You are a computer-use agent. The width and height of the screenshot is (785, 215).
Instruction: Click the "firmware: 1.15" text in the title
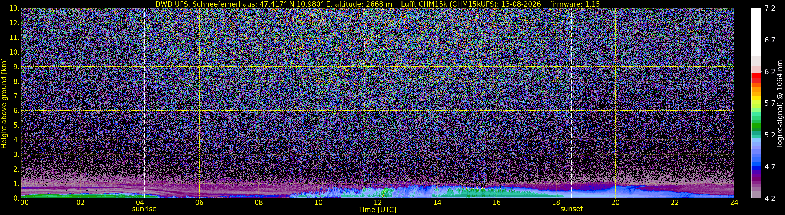tap(575, 4)
